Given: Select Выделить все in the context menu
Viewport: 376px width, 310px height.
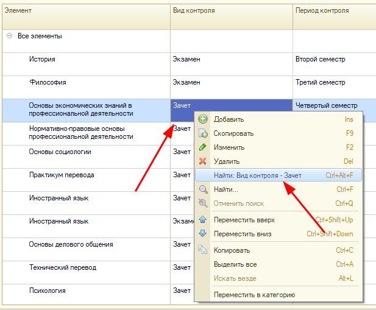Looking at the screenshot, I should (x=235, y=264).
